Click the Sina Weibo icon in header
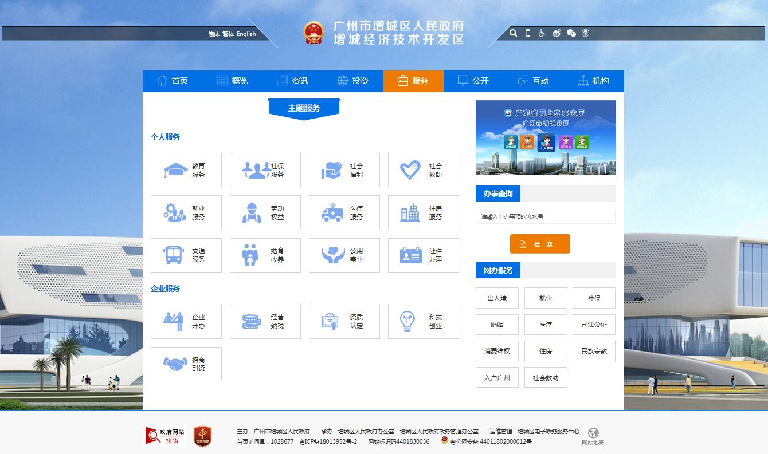Screen dimensions: 768x454 click(x=556, y=33)
